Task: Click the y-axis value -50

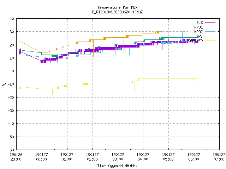Action: 11,137
